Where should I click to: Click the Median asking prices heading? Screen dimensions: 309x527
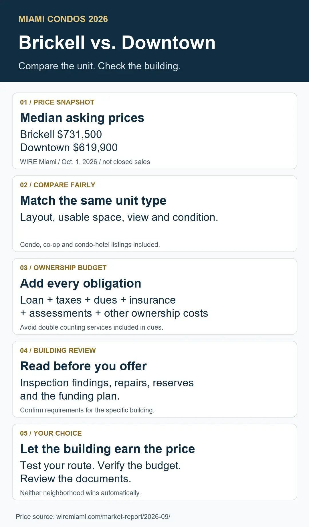[82, 118]
